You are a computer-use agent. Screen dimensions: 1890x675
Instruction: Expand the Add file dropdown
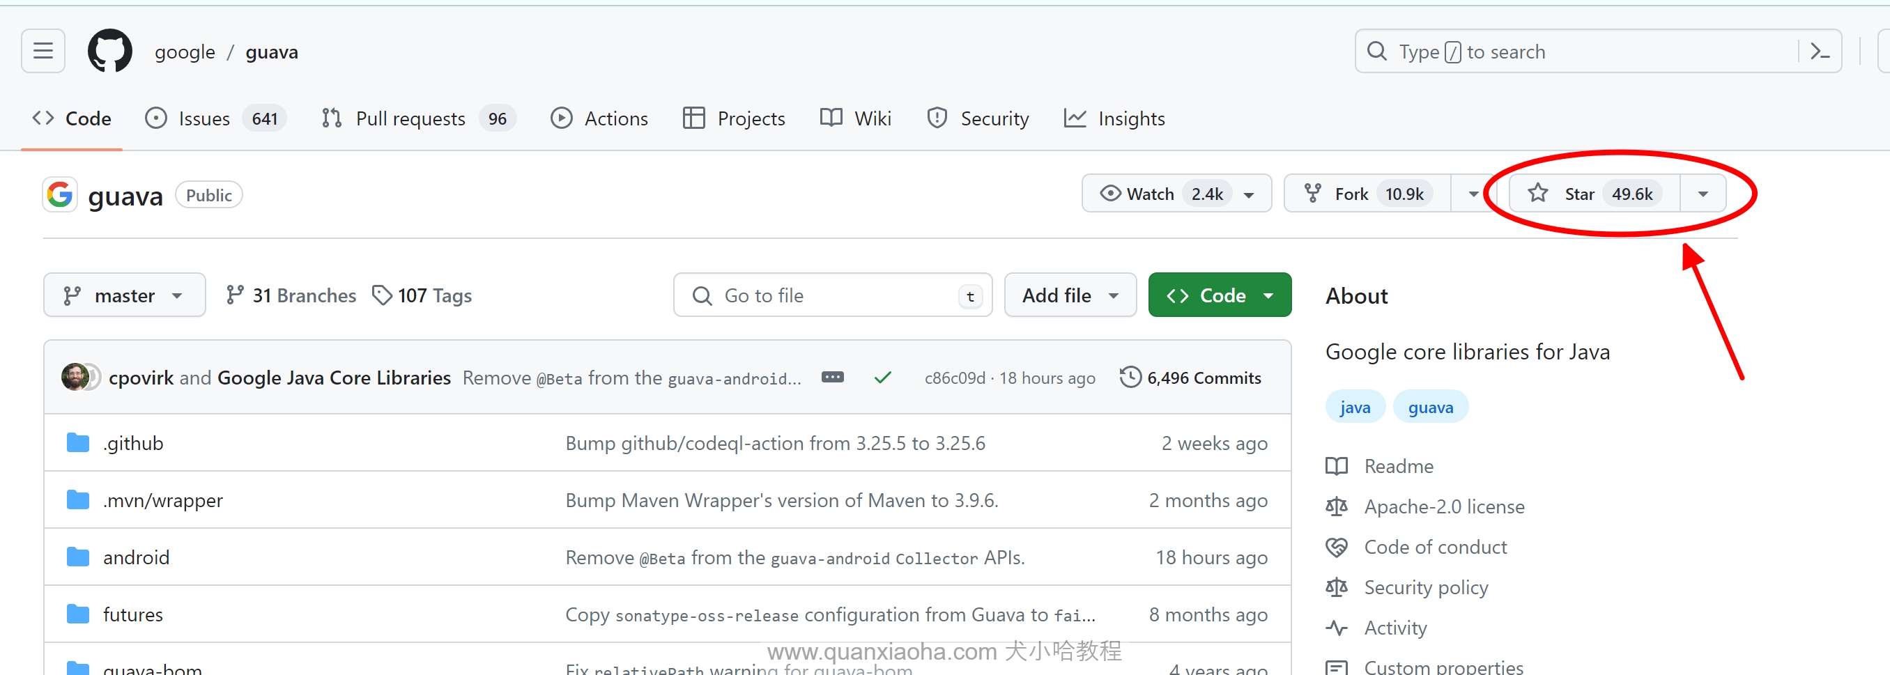[1070, 295]
